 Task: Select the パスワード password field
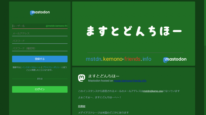(40, 41)
